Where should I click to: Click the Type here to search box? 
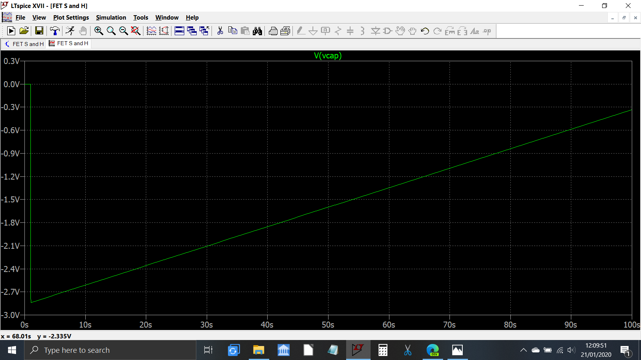pyautogui.click(x=110, y=350)
